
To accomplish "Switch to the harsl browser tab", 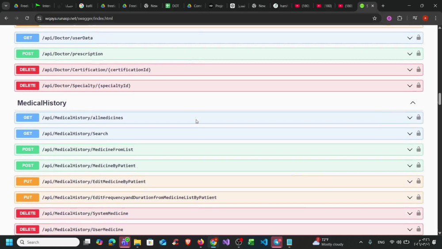I will 281,6.
